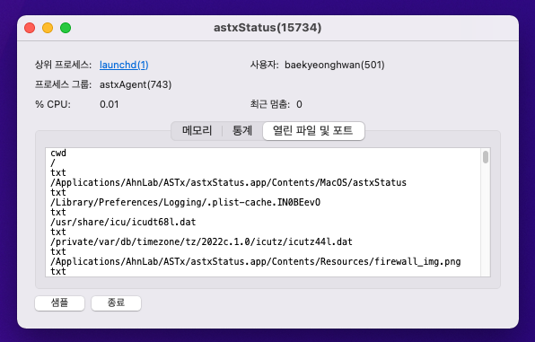The height and width of the screenshot is (342, 535).
Task: Switch to the 메모리 tab
Action: 197,131
